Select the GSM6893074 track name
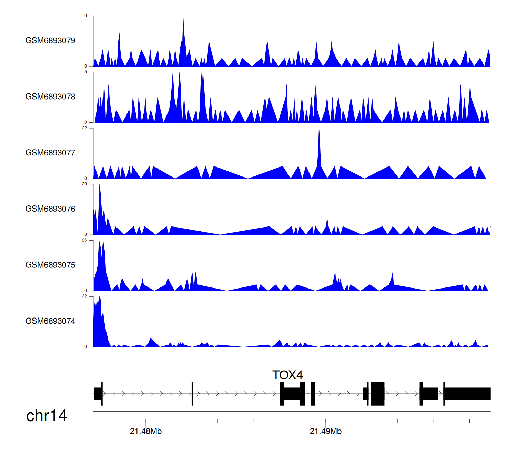 (x=50, y=321)
